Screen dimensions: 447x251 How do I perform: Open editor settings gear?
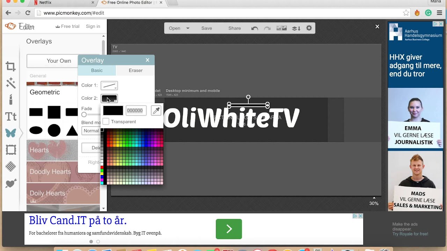pos(309,28)
